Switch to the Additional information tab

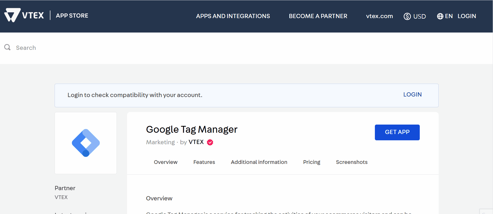(259, 162)
